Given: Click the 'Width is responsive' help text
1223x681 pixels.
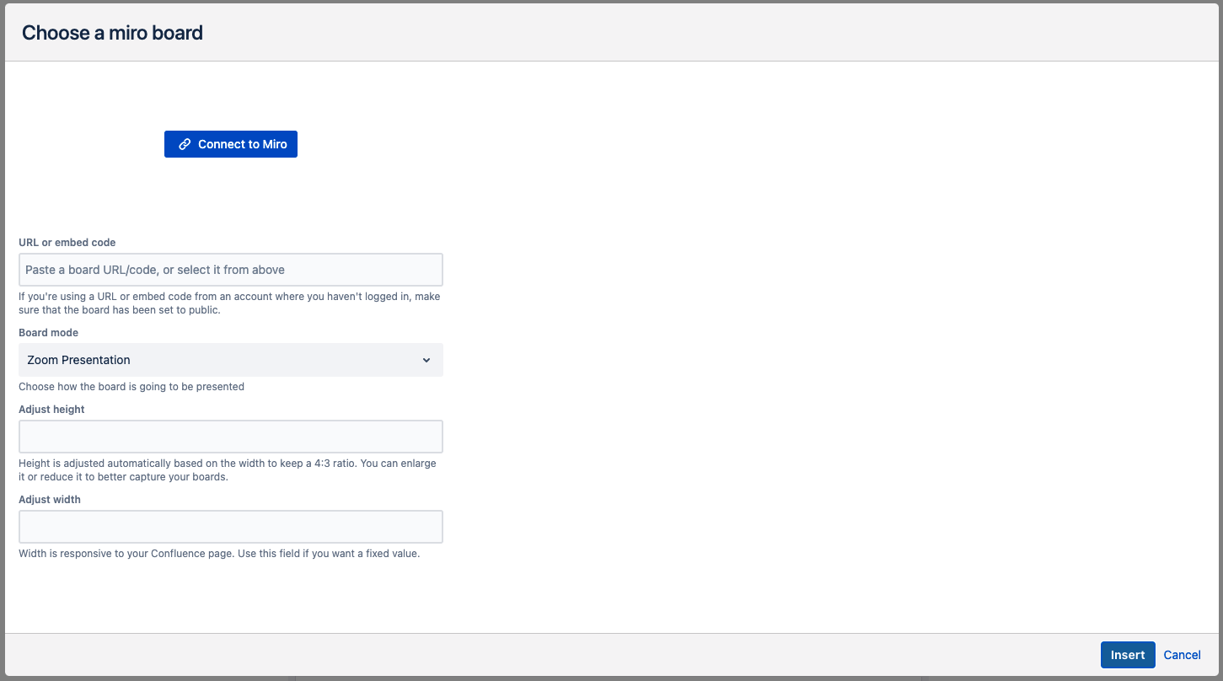Looking at the screenshot, I should coord(219,554).
